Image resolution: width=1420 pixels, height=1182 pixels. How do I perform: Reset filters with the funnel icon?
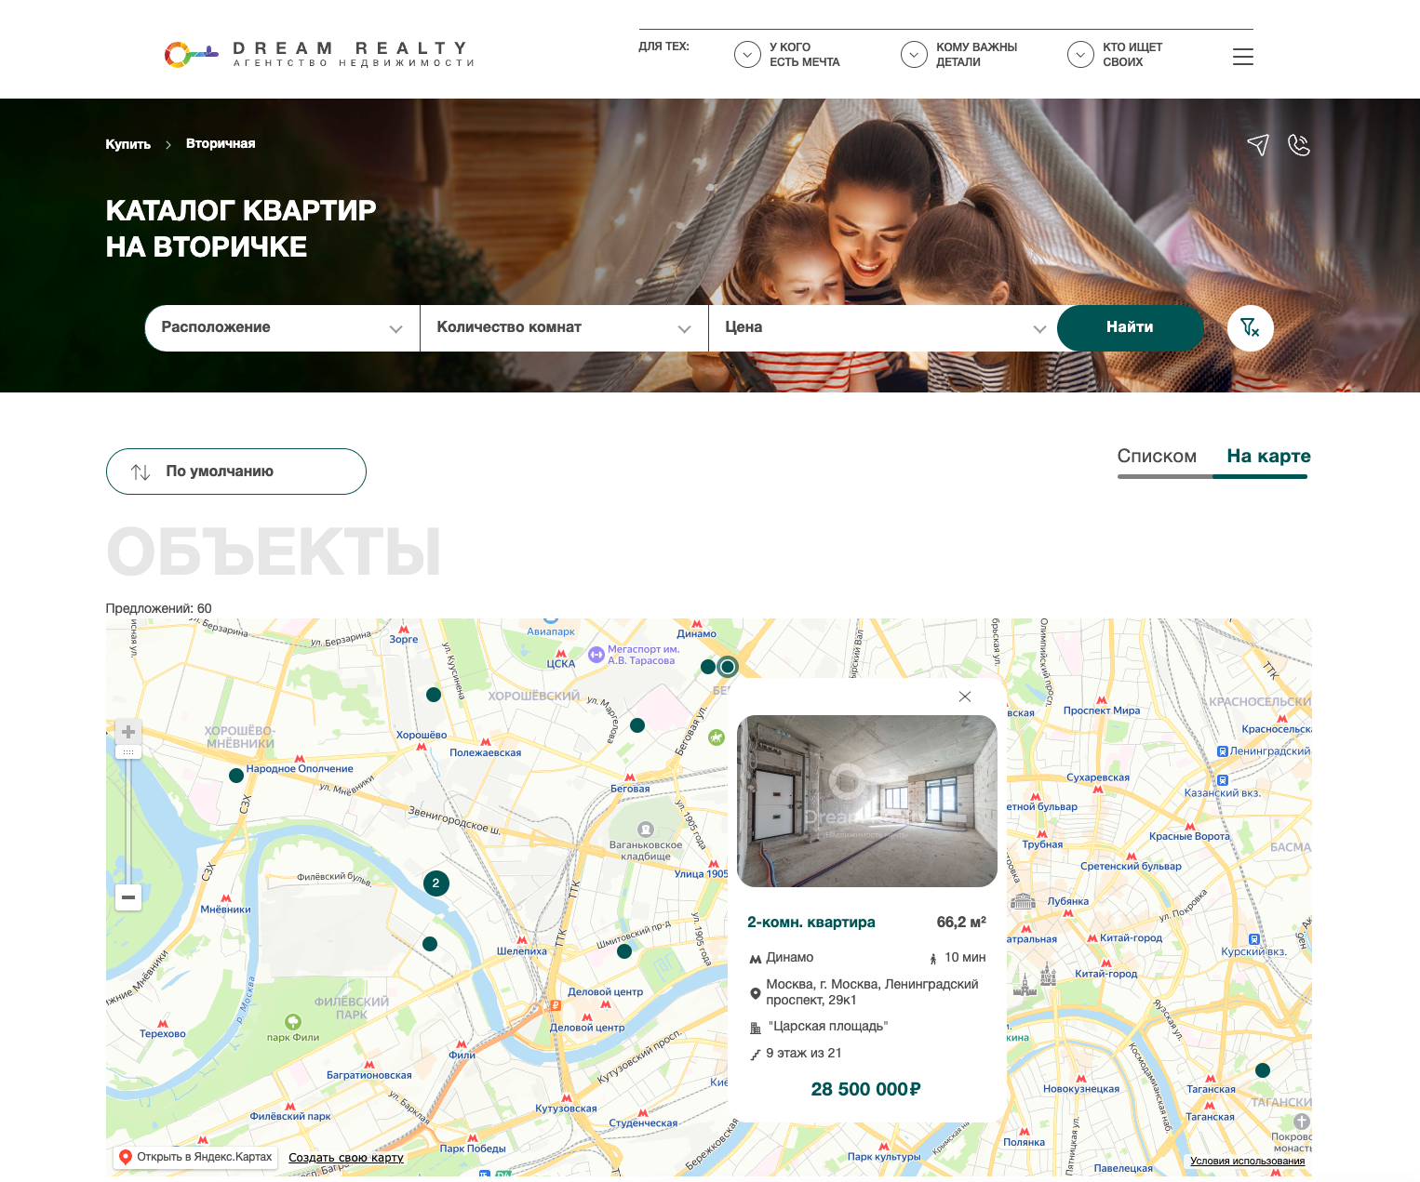pos(1250,328)
